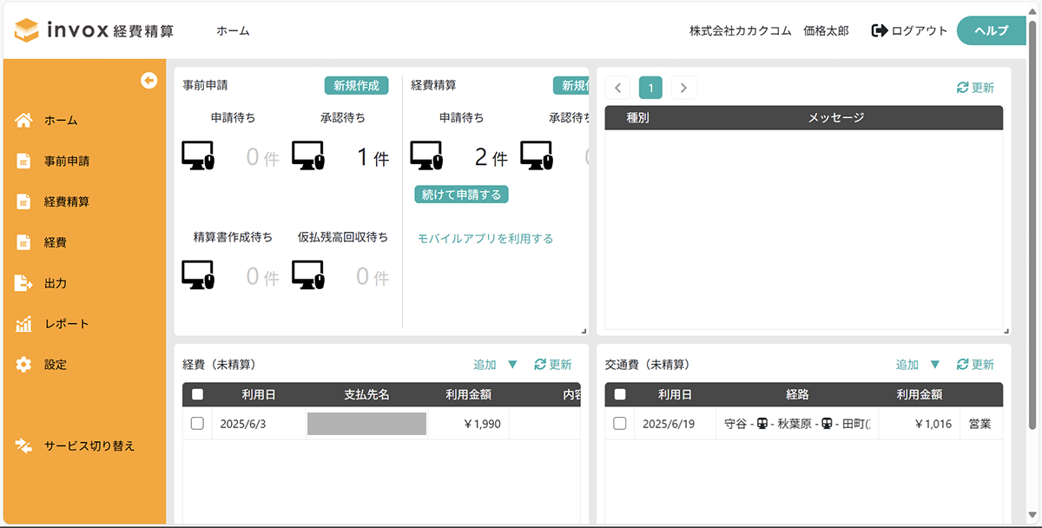This screenshot has height=528, width=1042.
Task: Click the サービス切り替え swap icon
Action: 23,445
